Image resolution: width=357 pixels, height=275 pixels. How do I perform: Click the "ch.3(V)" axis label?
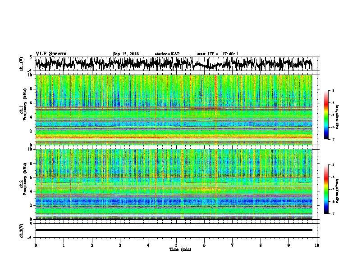[x=22, y=231]
